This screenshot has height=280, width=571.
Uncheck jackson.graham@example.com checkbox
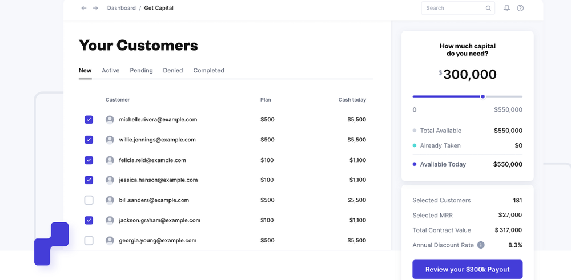pos(89,220)
